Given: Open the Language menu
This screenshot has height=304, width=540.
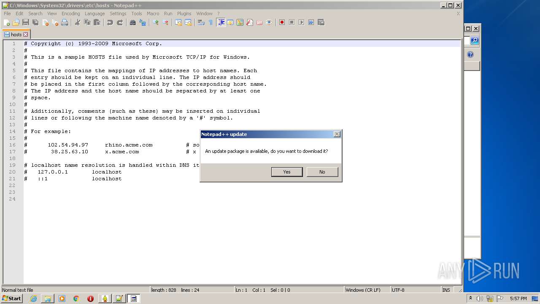Looking at the screenshot, I should [94, 14].
